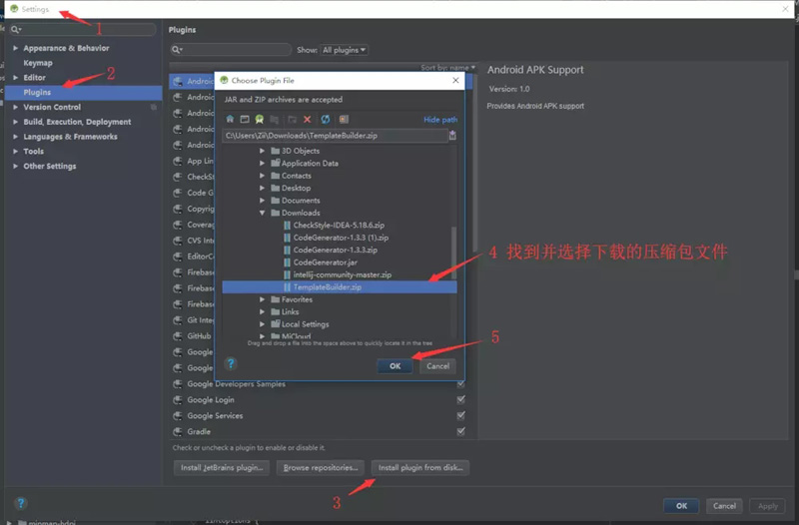Click the GitHub plugin icon
This screenshot has height=525, width=799.
178,336
